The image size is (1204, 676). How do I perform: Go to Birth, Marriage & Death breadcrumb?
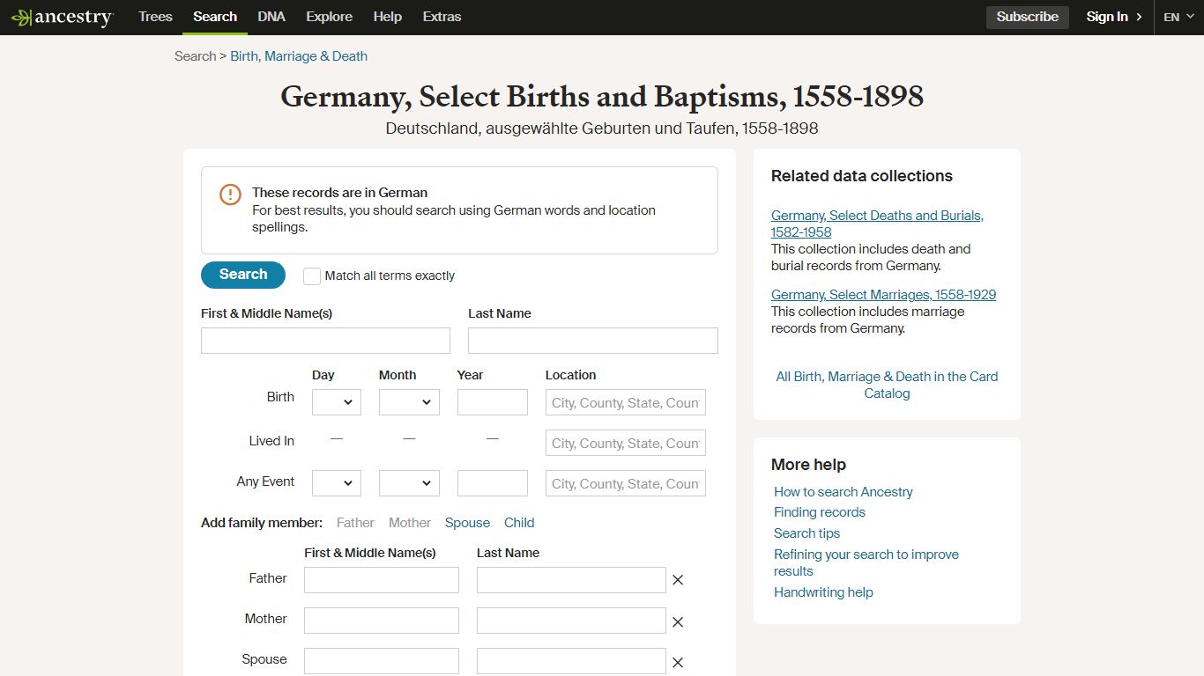tap(299, 56)
